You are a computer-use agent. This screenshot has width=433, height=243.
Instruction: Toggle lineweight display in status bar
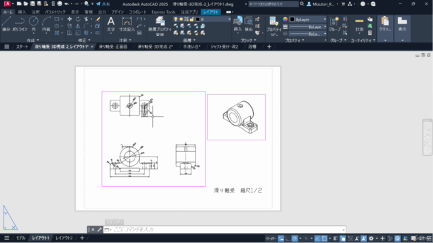click(336, 238)
